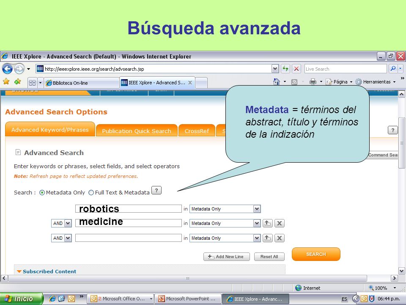Image resolution: width=406 pixels, height=305 pixels.
Task: Expand hidden tray icons arrow
Action: click(x=356, y=299)
